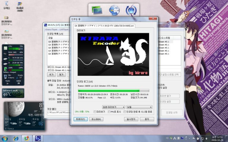Screen dimensions: 228x142
Task: Click the 漢 hanja conversion tray icon
Action: (178, 138)
